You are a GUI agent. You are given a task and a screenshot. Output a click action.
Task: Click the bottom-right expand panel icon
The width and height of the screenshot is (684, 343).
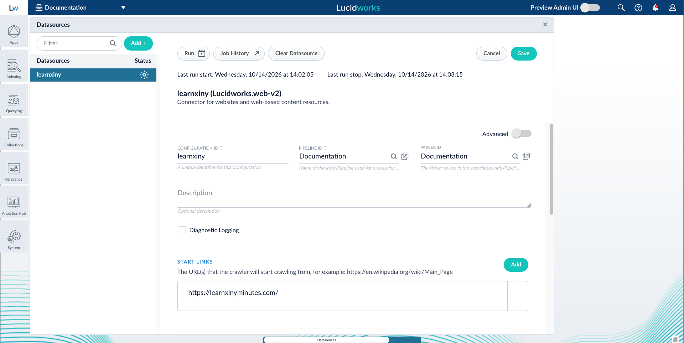[x=675, y=339]
